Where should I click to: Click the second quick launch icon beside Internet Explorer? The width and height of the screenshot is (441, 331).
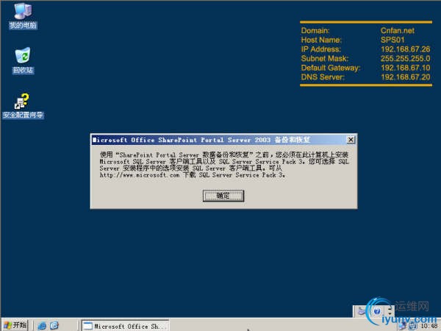(x=54, y=326)
